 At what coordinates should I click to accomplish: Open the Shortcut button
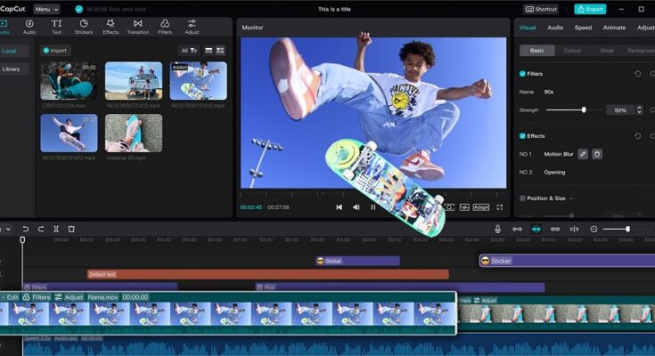point(541,9)
